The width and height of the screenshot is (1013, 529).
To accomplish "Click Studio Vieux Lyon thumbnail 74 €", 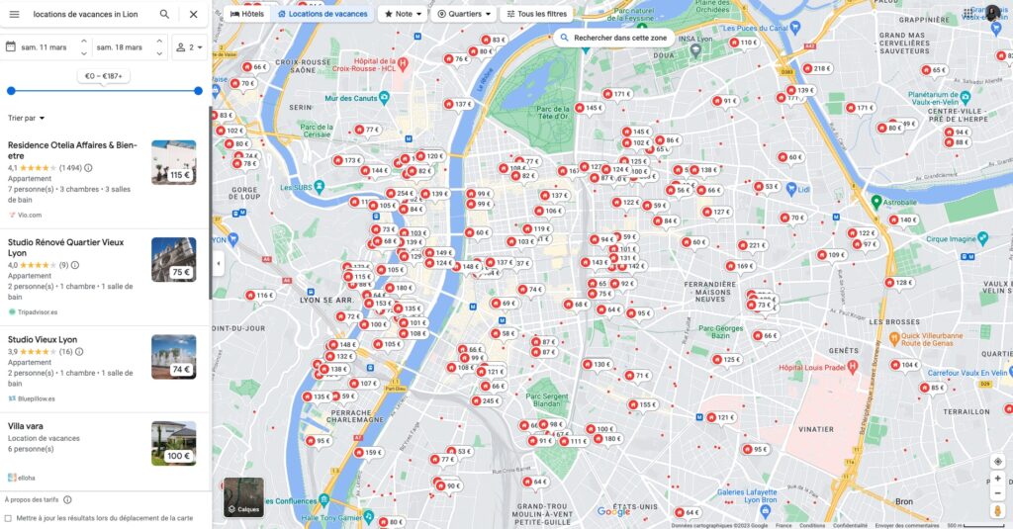I will pos(174,357).
